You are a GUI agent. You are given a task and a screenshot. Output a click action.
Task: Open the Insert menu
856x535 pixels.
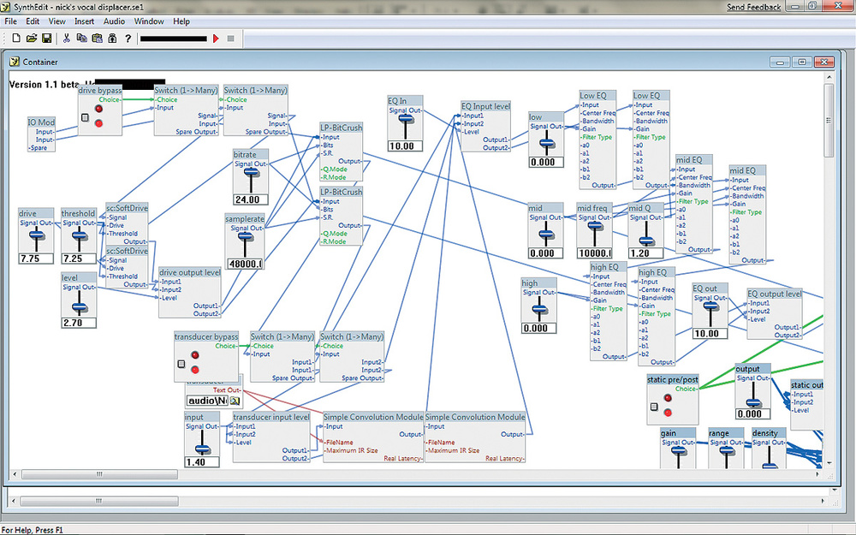tap(84, 21)
